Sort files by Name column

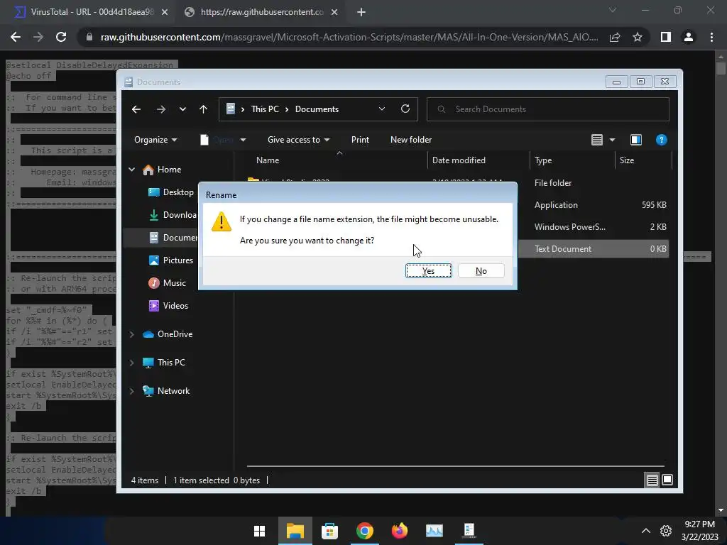pyautogui.click(x=268, y=160)
